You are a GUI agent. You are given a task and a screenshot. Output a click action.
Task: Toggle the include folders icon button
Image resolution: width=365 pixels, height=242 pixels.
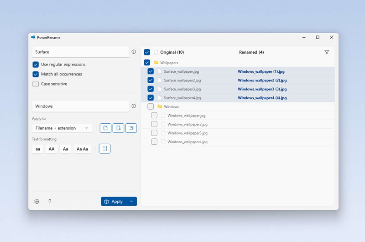[x=118, y=128]
